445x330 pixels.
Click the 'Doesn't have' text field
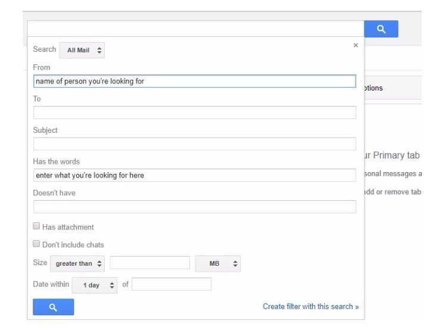pyautogui.click(x=194, y=207)
